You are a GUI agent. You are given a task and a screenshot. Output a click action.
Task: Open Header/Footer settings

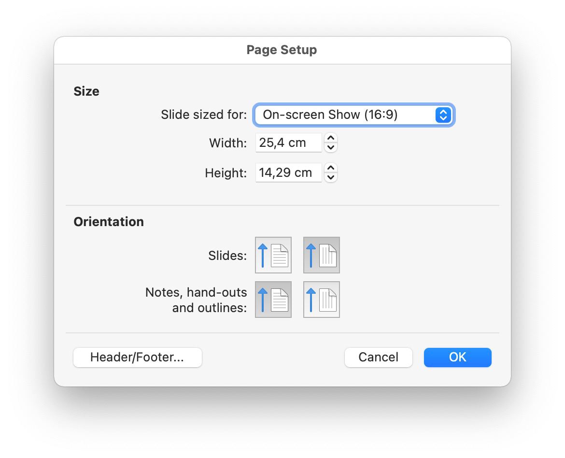click(137, 358)
